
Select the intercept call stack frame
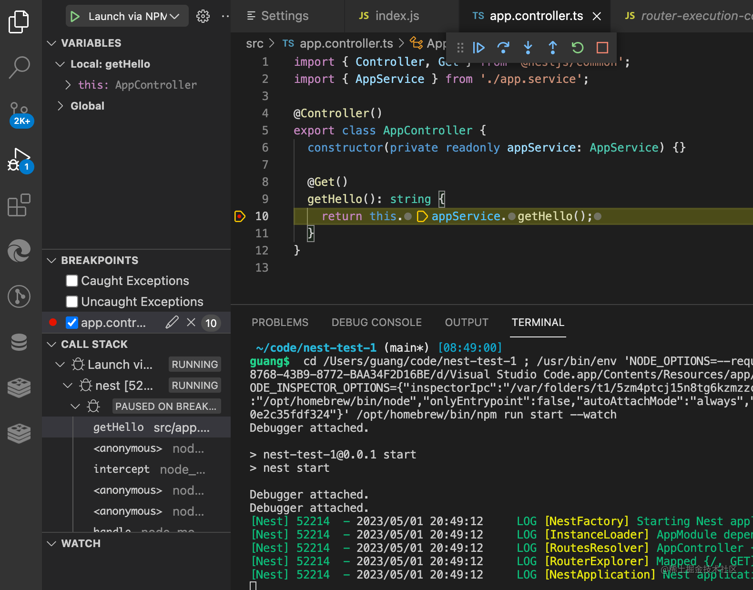[x=122, y=469]
